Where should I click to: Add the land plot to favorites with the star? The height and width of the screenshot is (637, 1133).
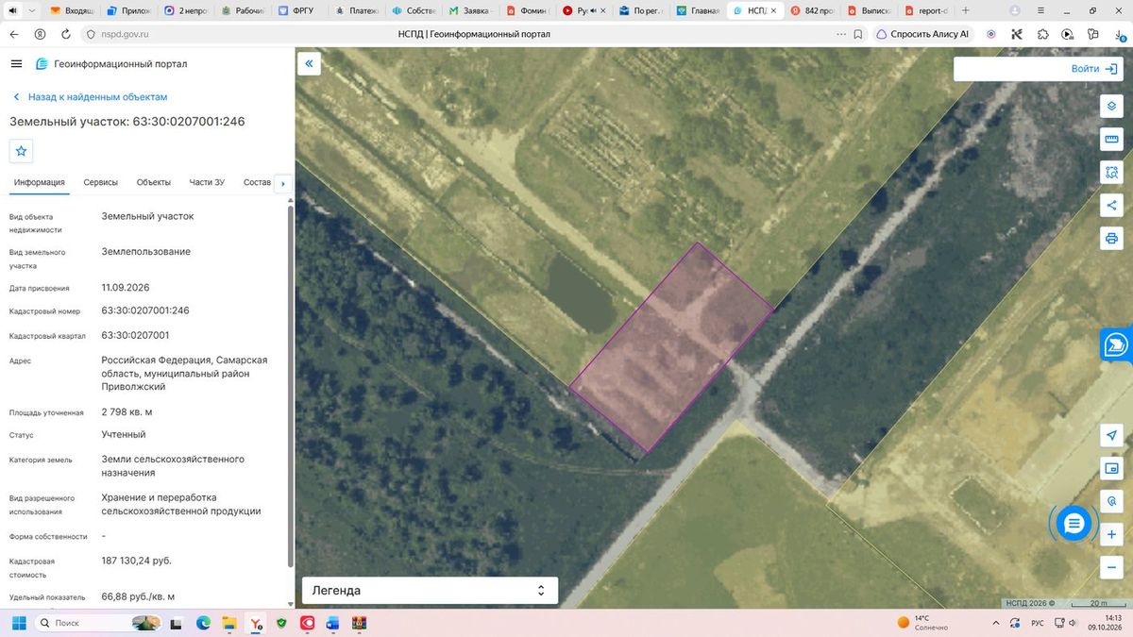pyautogui.click(x=22, y=151)
